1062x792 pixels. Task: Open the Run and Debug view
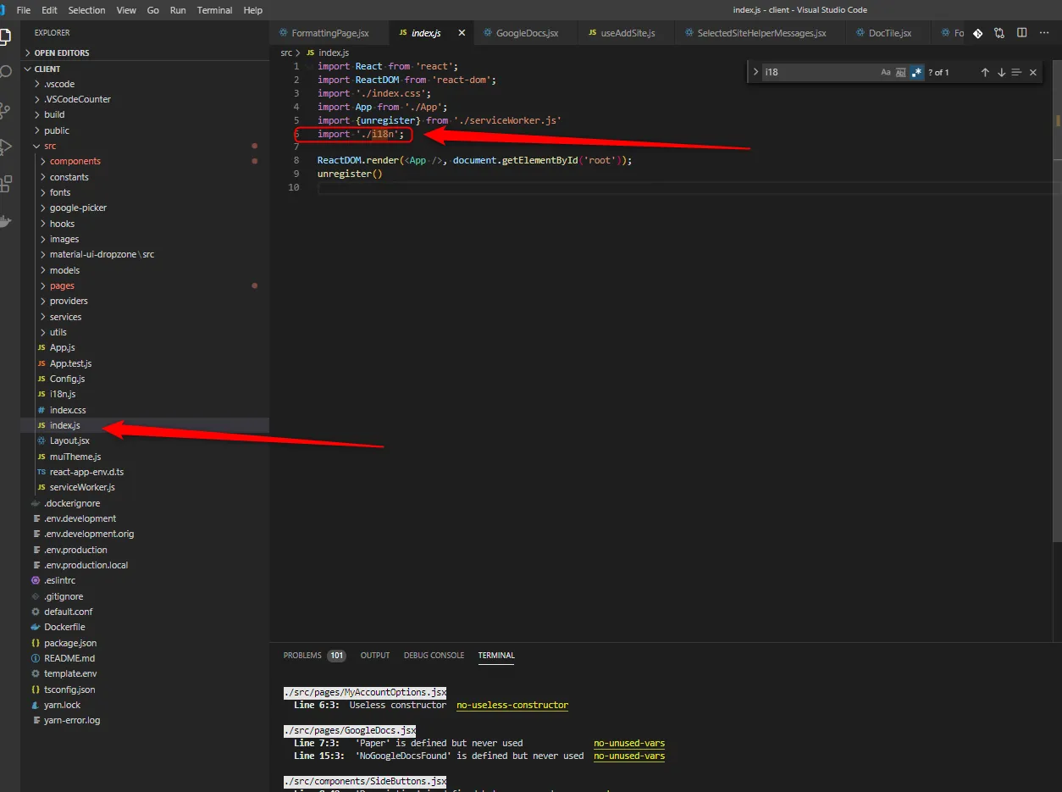click(4, 147)
